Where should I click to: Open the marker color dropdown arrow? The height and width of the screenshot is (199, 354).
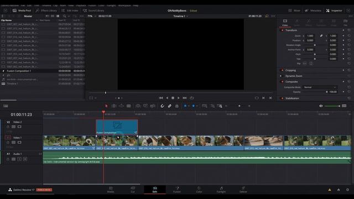coord(197,106)
